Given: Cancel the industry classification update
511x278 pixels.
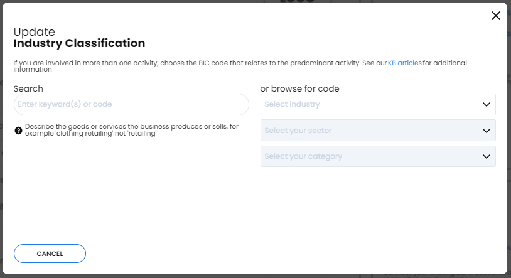Looking at the screenshot, I should click(x=50, y=254).
